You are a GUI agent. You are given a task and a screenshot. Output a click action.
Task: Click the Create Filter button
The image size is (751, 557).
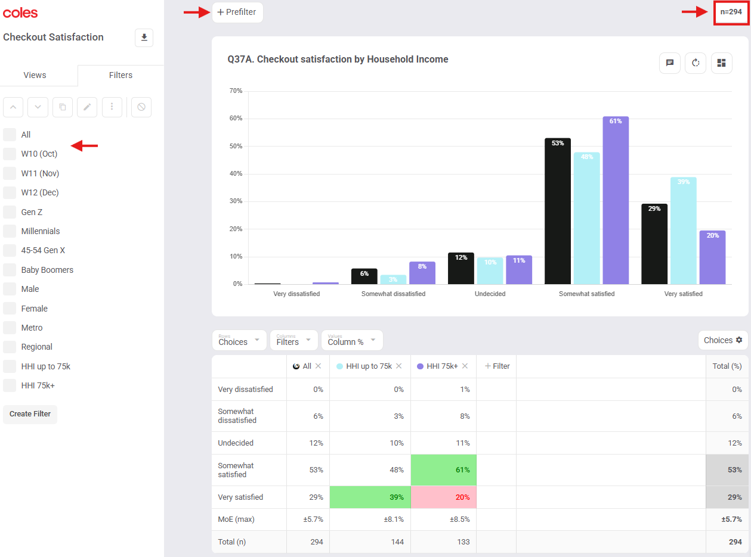[30, 414]
